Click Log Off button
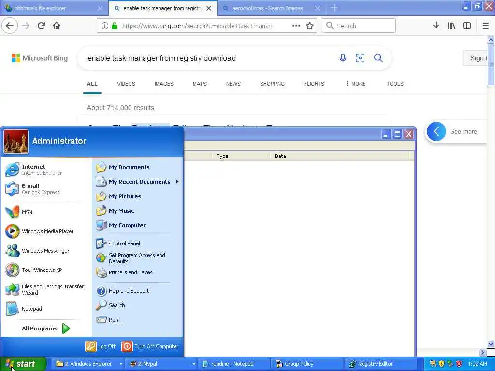Image resolution: width=495 pixels, height=371 pixels. coord(101,346)
